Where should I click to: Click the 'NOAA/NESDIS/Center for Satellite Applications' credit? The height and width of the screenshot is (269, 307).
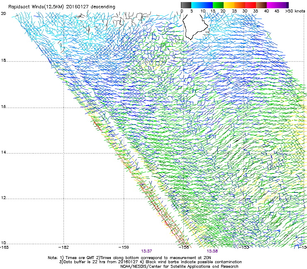click(x=166, y=267)
